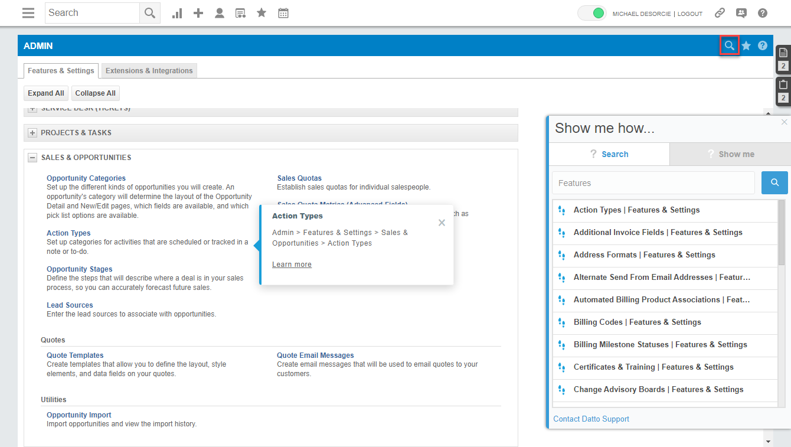Click the plus icon to create new
This screenshot has width=791, height=447.
click(198, 13)
